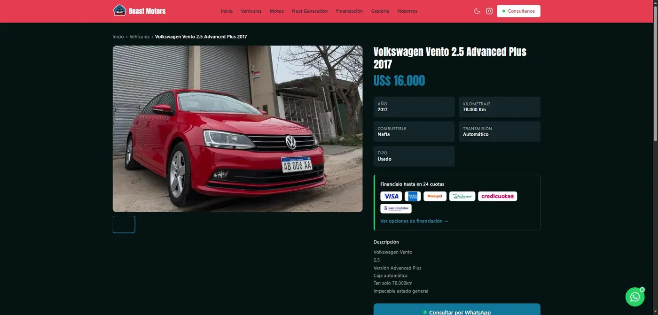Toggle dark mode moon icon
Image resolution: width=658 pixels, height=315 pixels.
tap(477, 11)
